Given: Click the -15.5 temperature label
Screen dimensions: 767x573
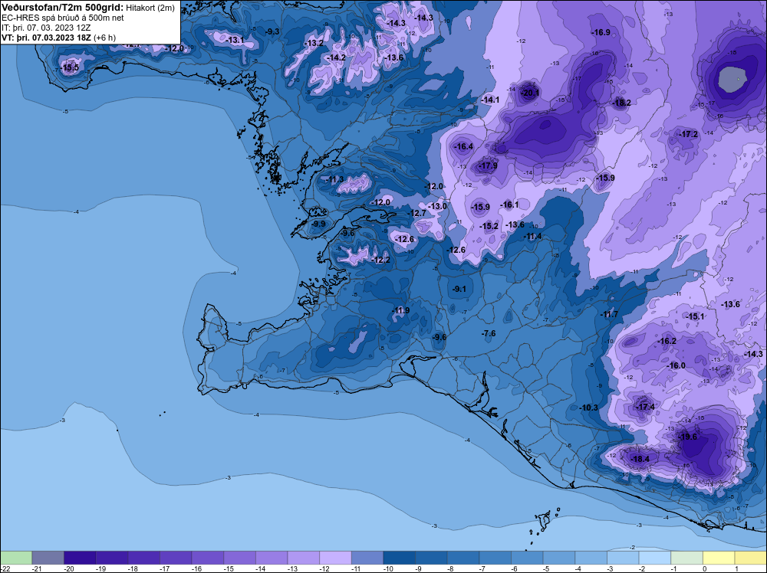Looking at the screenshot, I should [x=70, y=68].
